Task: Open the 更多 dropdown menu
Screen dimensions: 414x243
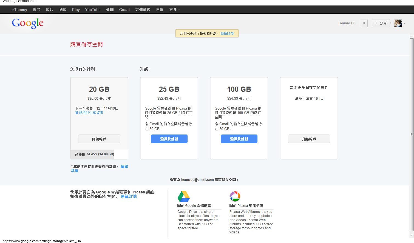Action: (x=174, y=10)
